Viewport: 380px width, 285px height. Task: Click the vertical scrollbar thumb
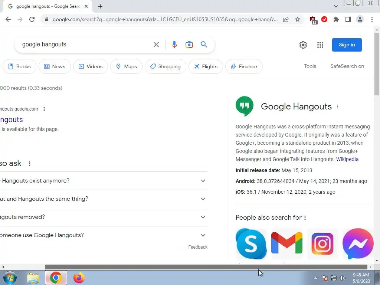coord(377,64)
